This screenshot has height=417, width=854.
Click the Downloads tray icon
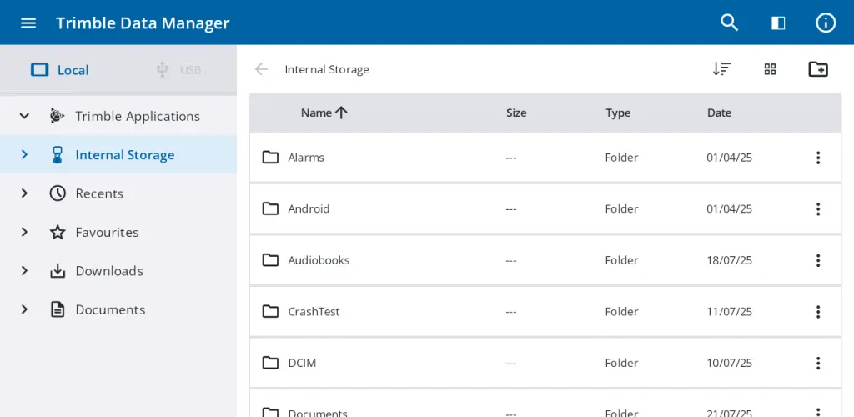point(58,271)
